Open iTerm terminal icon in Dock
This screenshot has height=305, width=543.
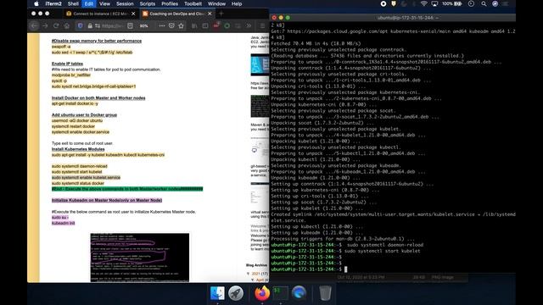[281, 293]
